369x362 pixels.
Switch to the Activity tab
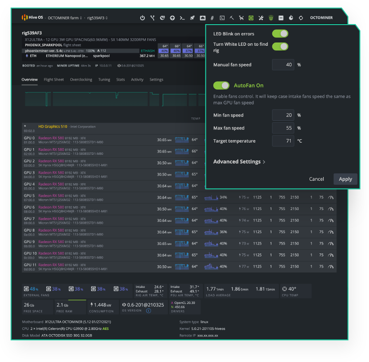137,80
